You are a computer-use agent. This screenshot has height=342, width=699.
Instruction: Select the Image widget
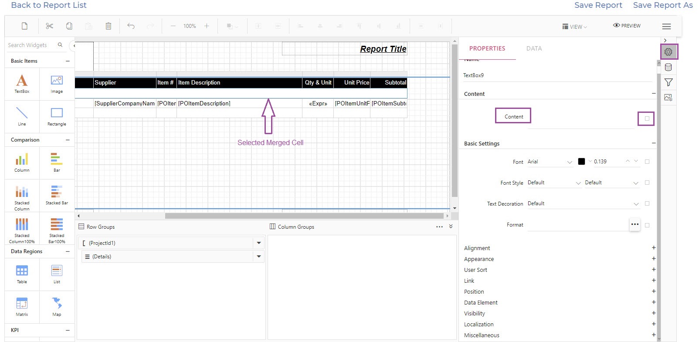[x=57, y=84]
